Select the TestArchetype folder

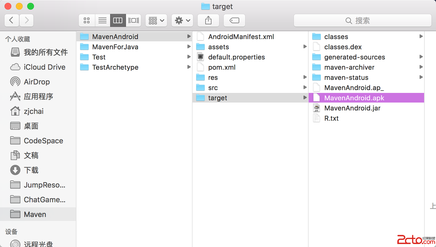tap(134, 67)
